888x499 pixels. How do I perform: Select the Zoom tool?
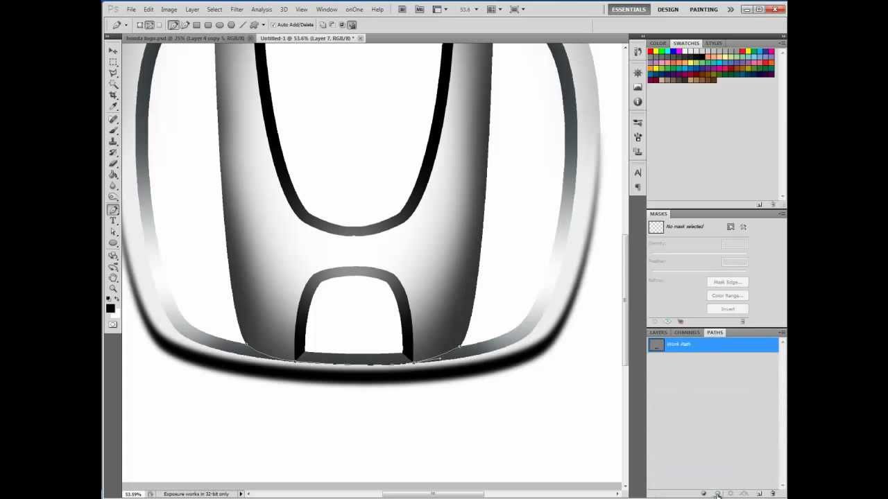point(113,289)
